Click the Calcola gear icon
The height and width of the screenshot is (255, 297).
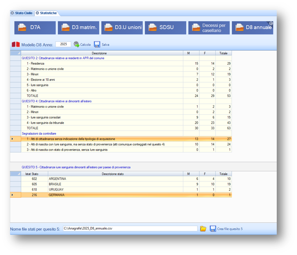point(76,44)
